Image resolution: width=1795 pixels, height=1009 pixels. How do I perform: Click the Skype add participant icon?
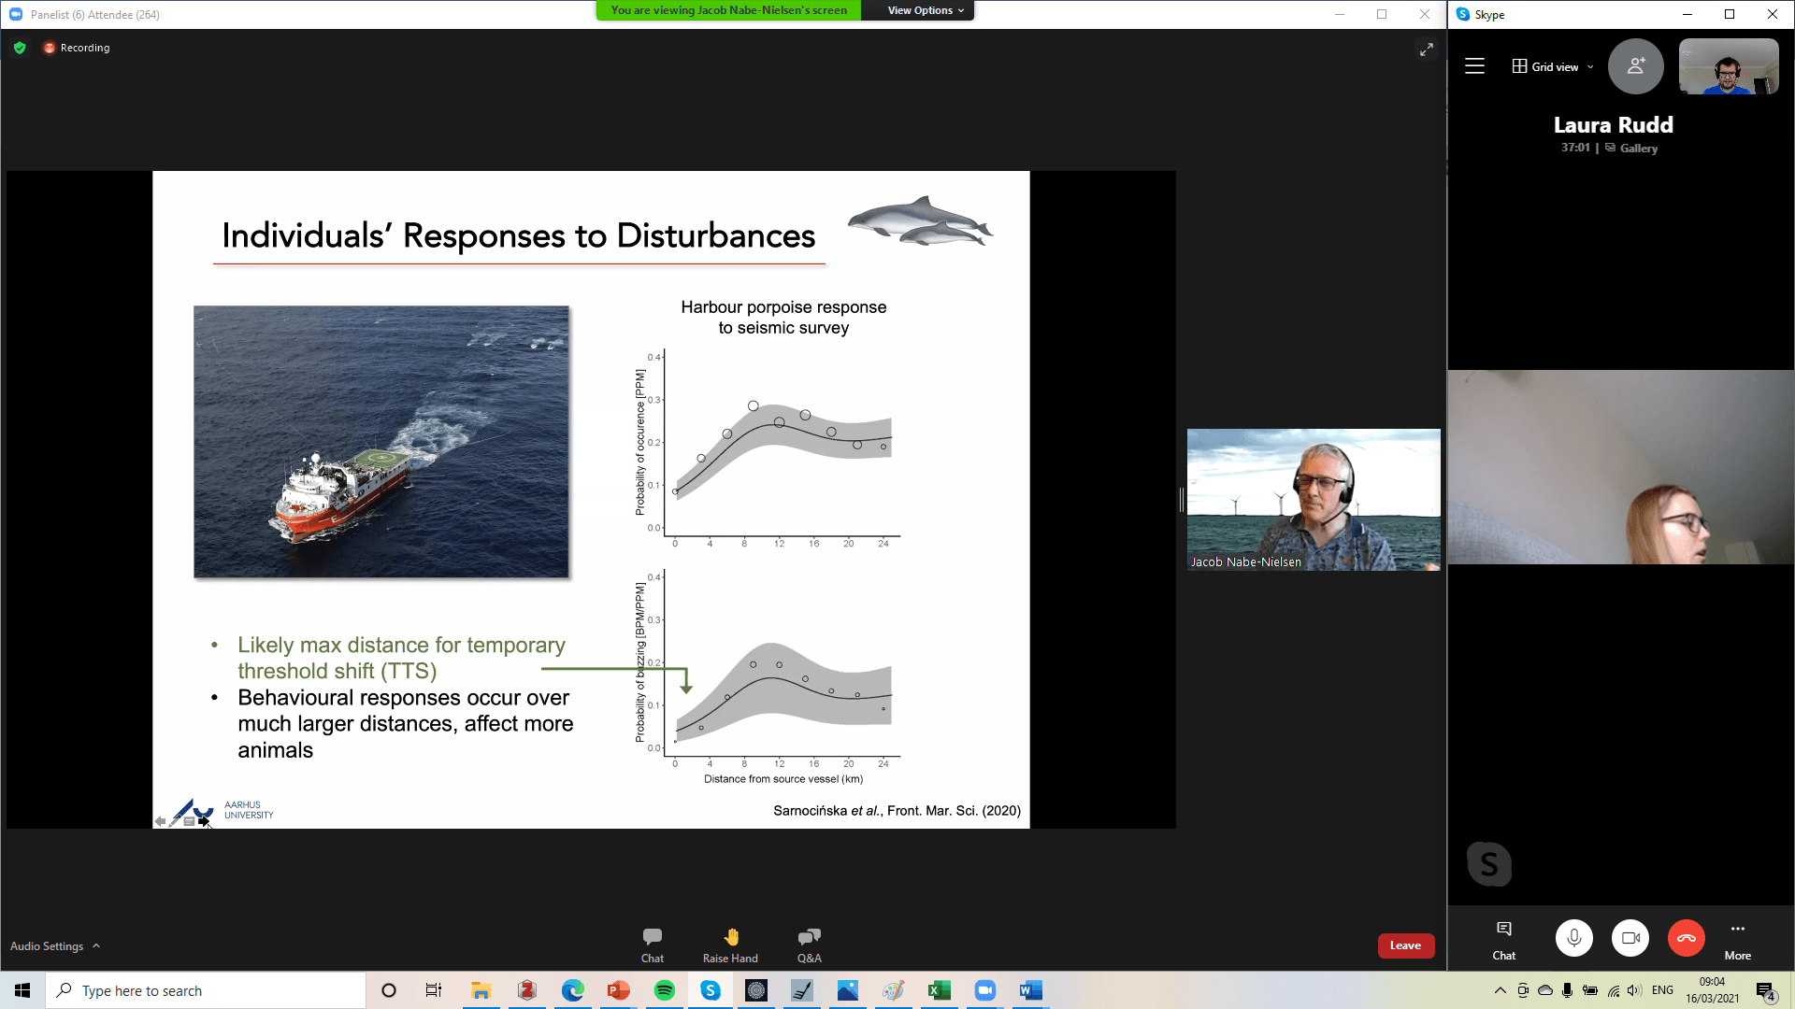point(1635,66)
